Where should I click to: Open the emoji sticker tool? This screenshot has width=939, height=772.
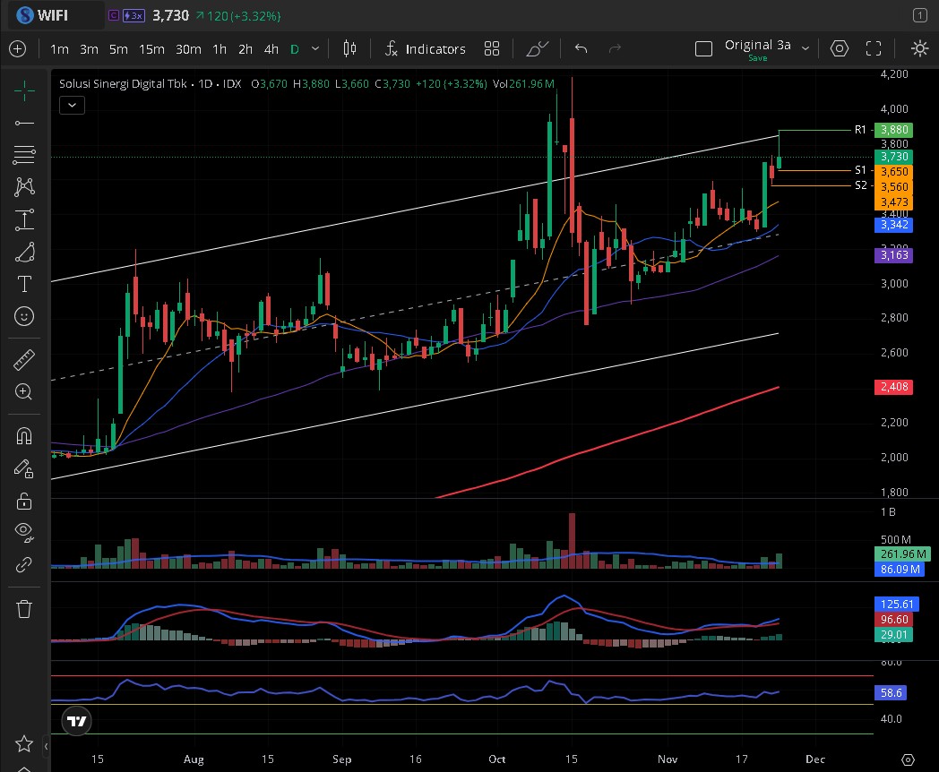tap(24, 316)
